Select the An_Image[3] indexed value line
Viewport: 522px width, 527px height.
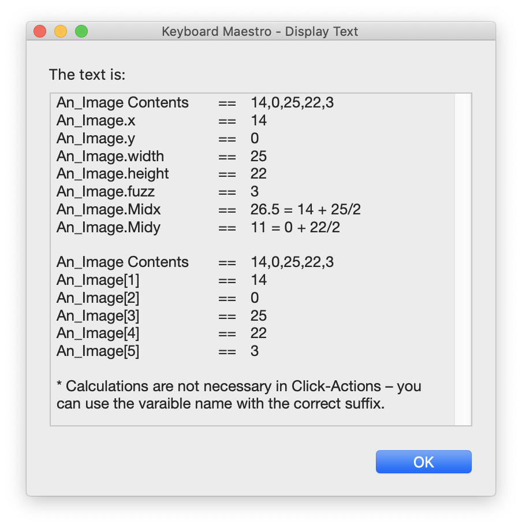pos(156,316)
